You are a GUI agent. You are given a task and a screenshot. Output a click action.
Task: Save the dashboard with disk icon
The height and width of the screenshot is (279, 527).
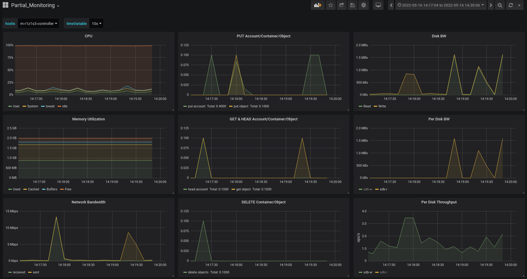pos(353,5)
